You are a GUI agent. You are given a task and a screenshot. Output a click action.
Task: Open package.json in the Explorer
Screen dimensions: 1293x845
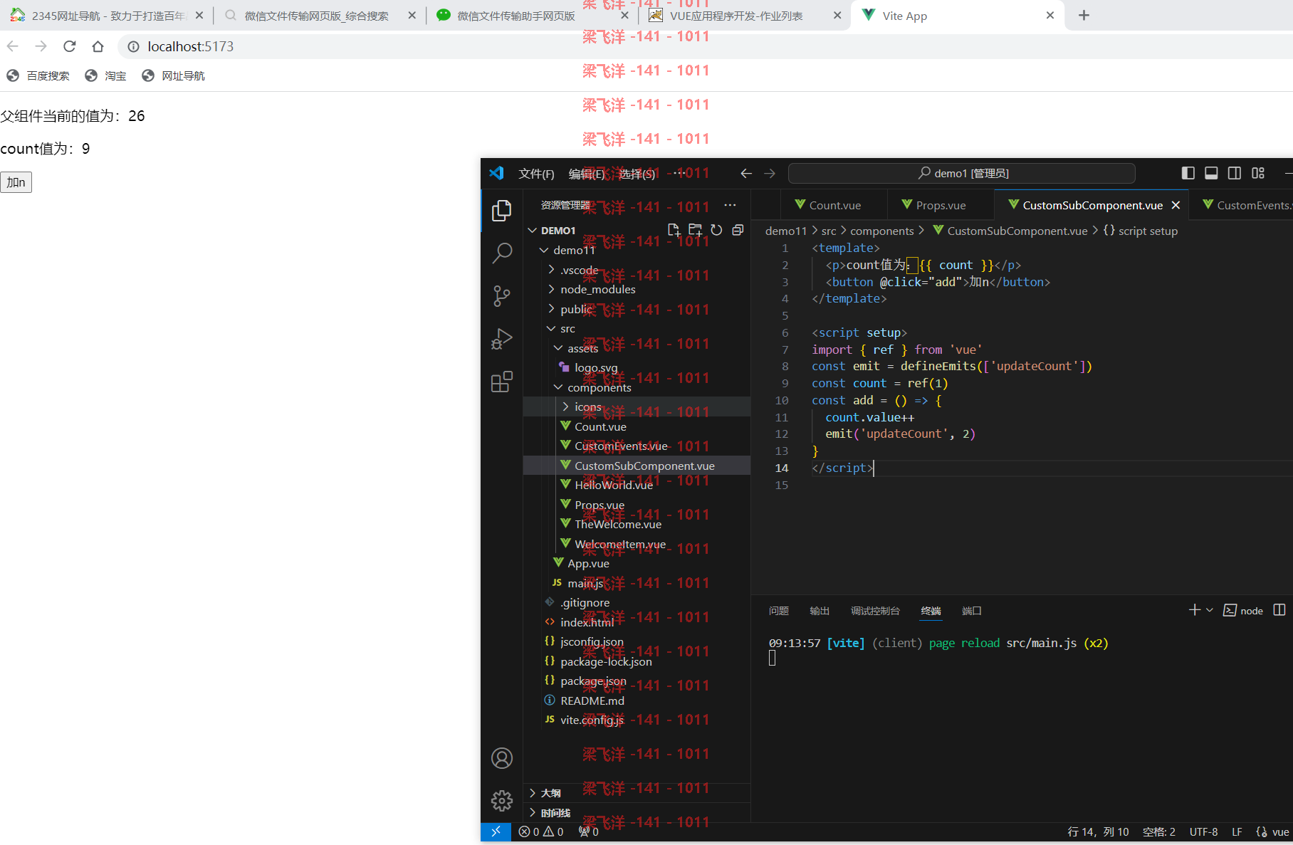[x=593, y=681]
